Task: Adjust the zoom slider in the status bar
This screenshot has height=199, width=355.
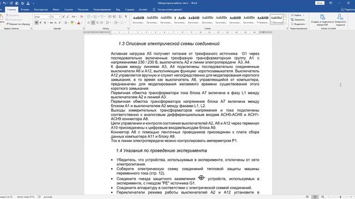Action: (x=340, y=197)
